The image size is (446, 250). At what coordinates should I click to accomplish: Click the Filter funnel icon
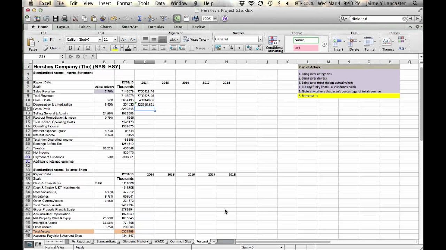point(163,18)
